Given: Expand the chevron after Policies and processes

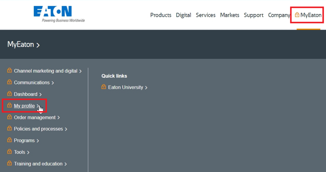Looking at the screenshot, I should pos(66,129).
